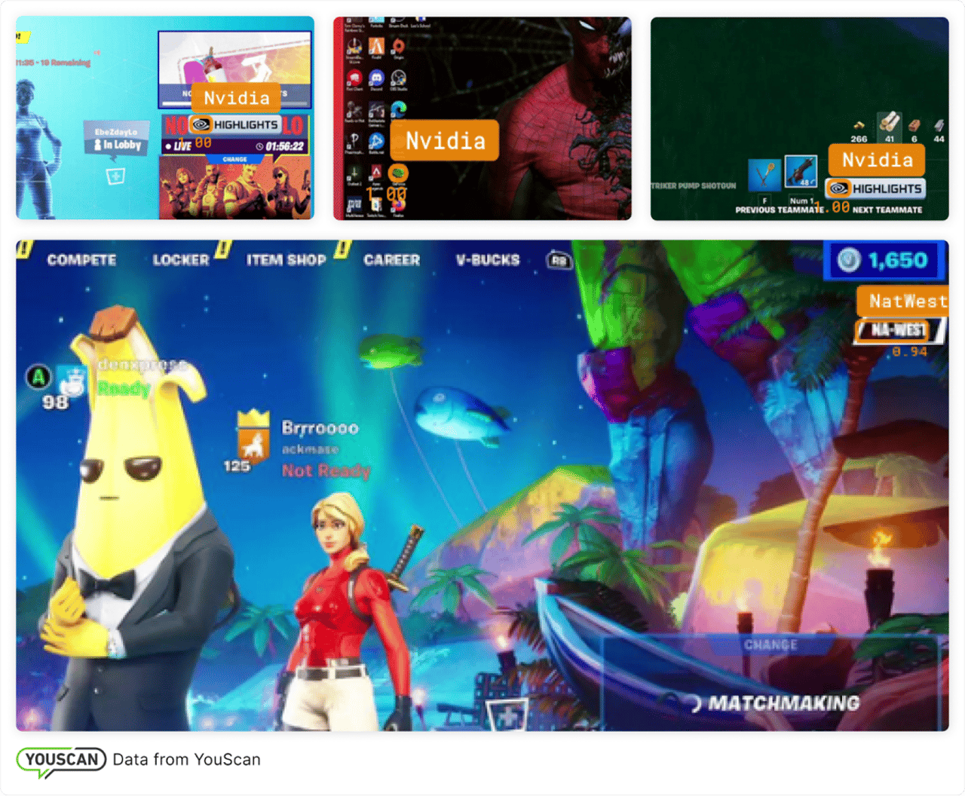
Task: Click the player name Brrroooo
Action: [x=320, y=428]
